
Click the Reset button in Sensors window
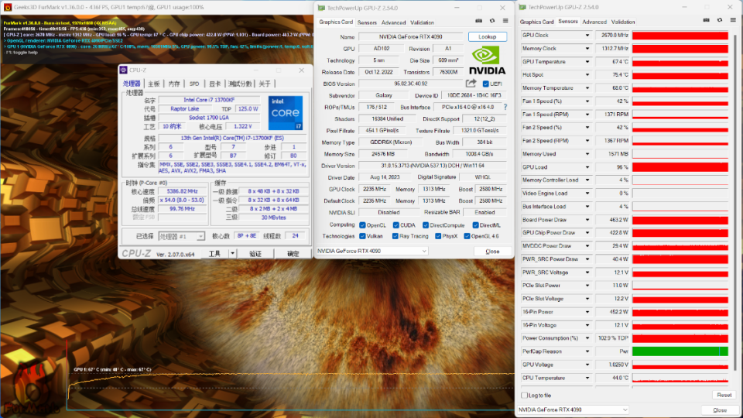(x=724, y=395)
